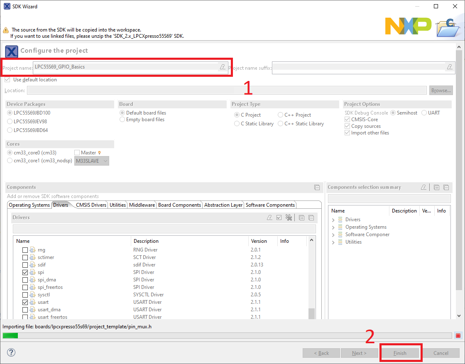The width and height of the screenshot is (465, 364).
Task: Expand Operating Systems node in summary tree
Action: click(333, 227)
